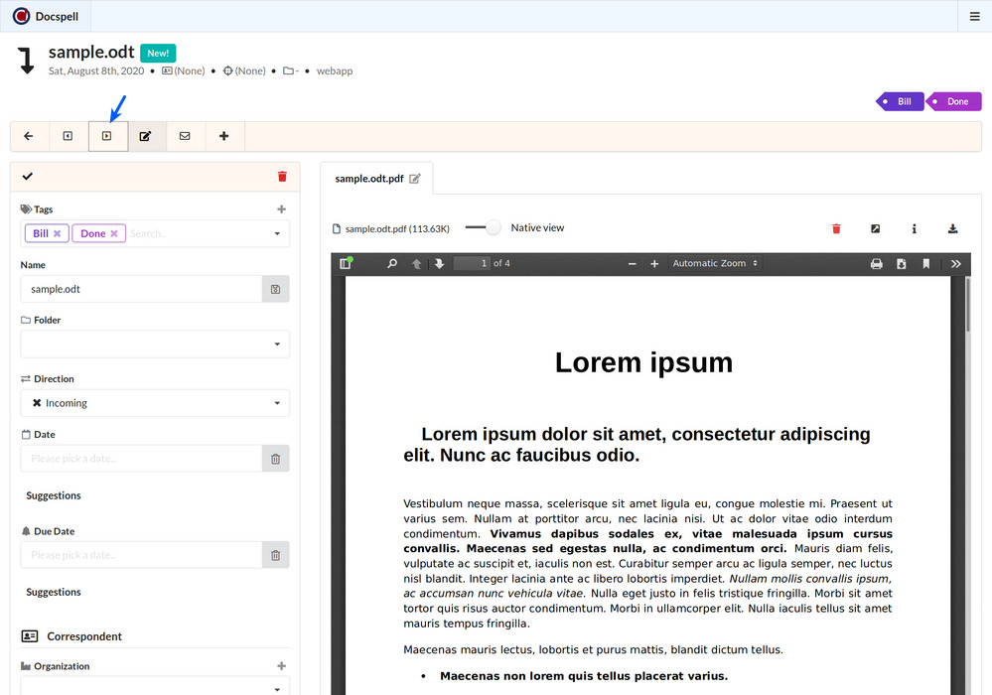Image resolution: width=992 pixels, height=695 pixels.
Task: Click the red delete item trash icon
Action: click(282, 177)
